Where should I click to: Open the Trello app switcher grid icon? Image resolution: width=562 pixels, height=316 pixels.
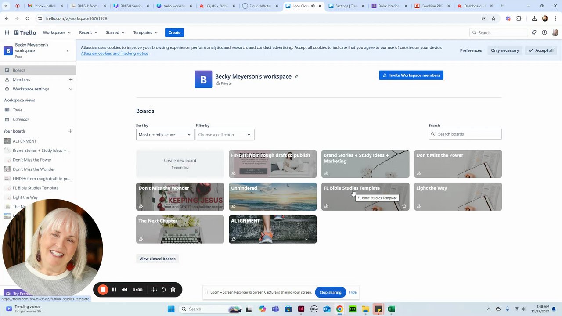[7, 32]
